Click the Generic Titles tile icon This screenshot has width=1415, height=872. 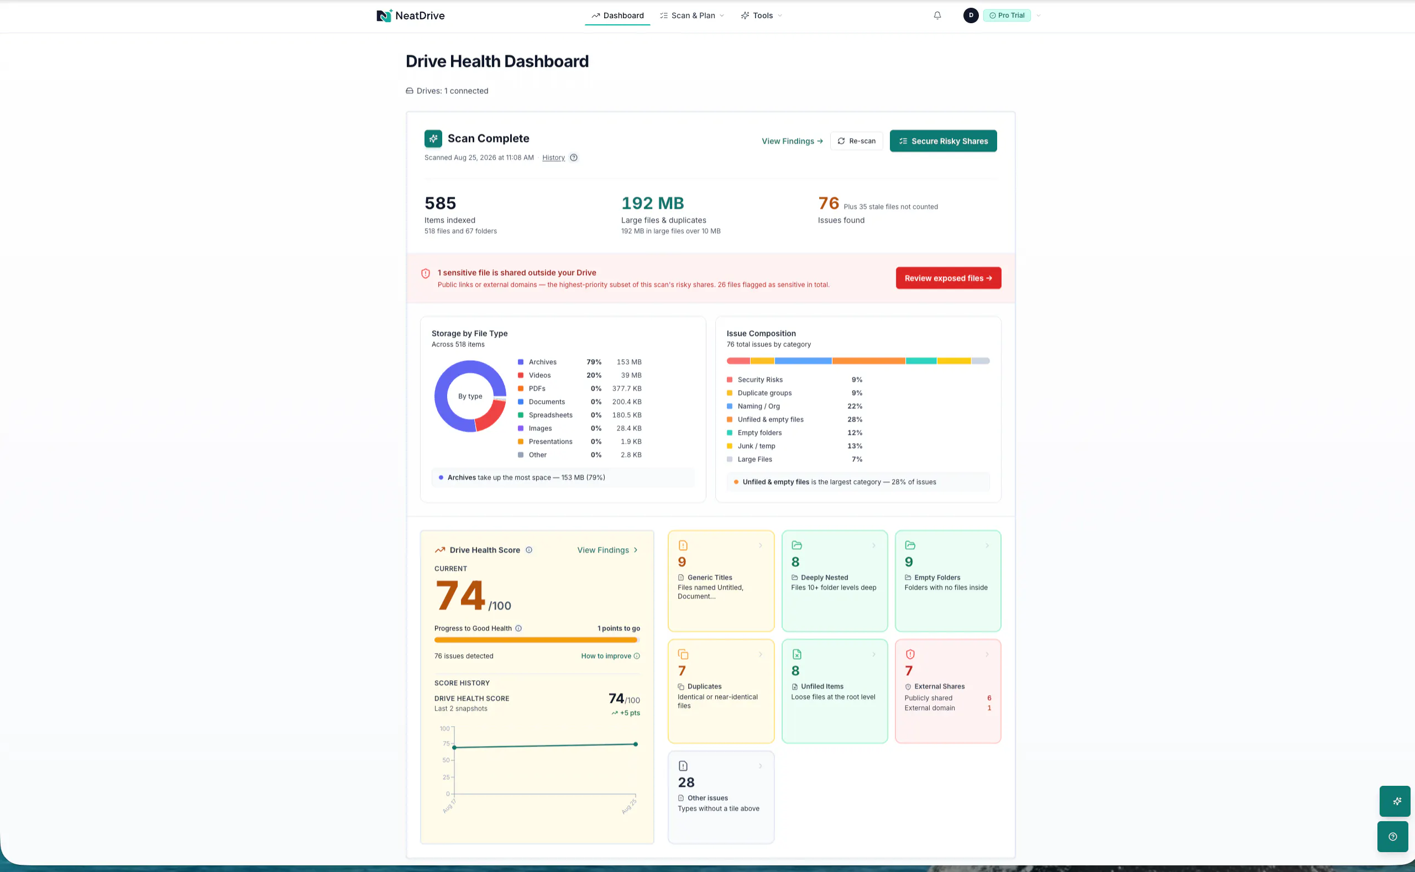pos(683,545)
